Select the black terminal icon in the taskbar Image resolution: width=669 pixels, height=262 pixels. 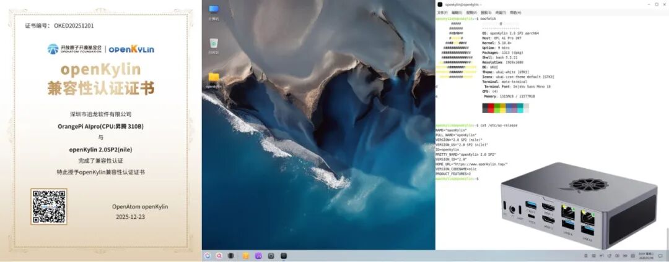tap(284, 255)
